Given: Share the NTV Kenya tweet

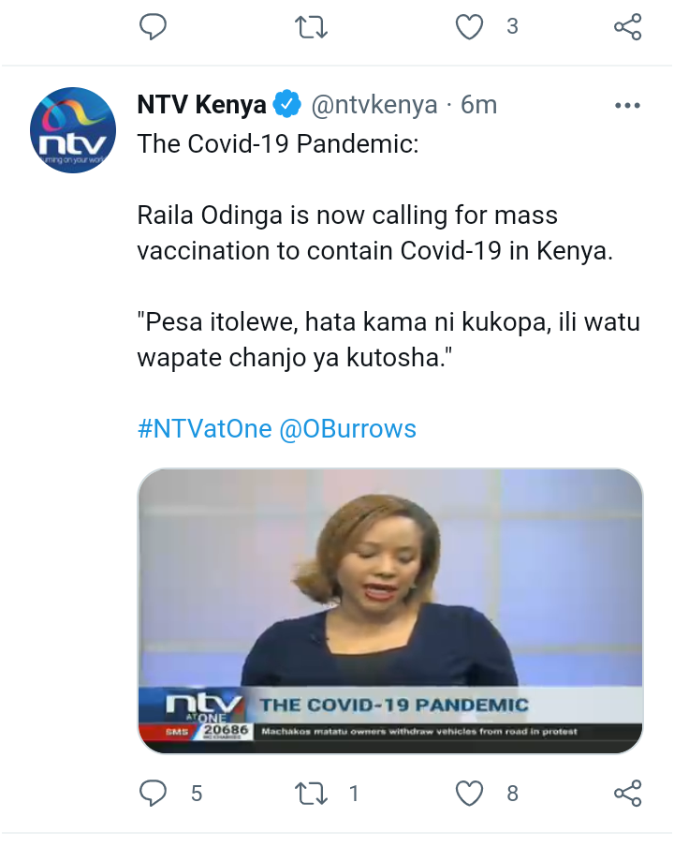Looking at the screenshot, I should coord(627,793).
